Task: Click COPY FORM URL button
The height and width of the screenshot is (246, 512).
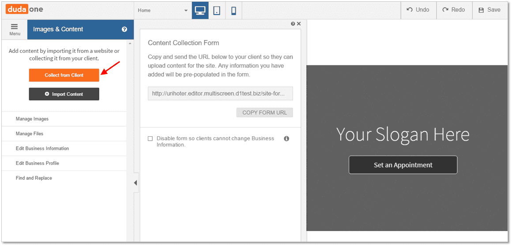Action: click(264, 113)
